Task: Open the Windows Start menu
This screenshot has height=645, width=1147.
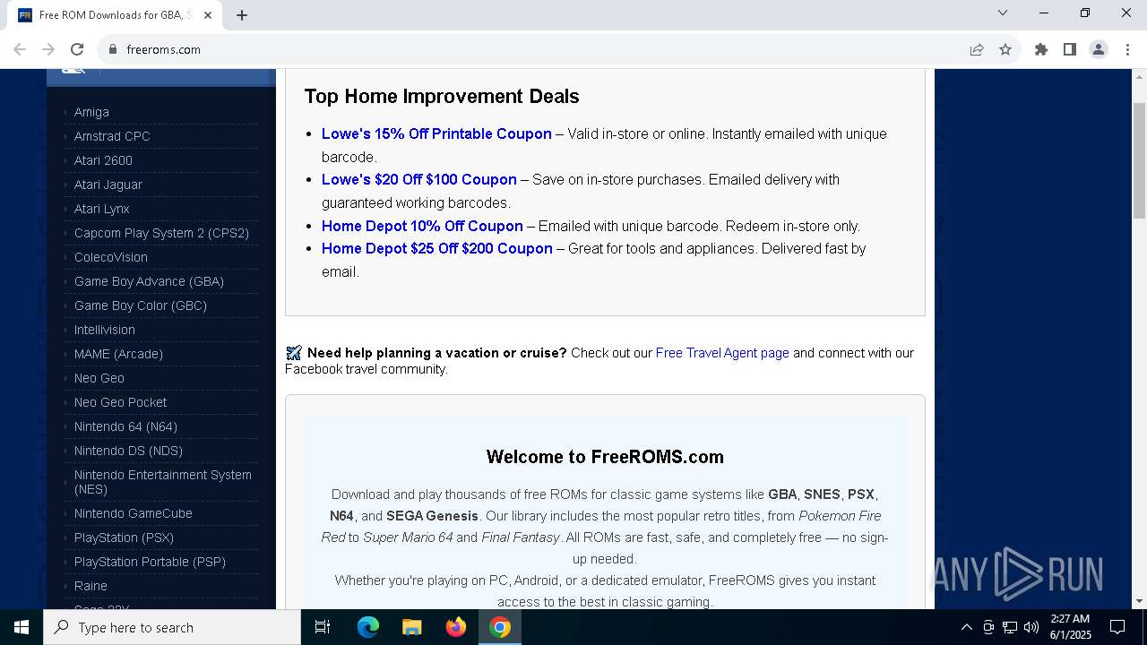Action: point(22,627)
